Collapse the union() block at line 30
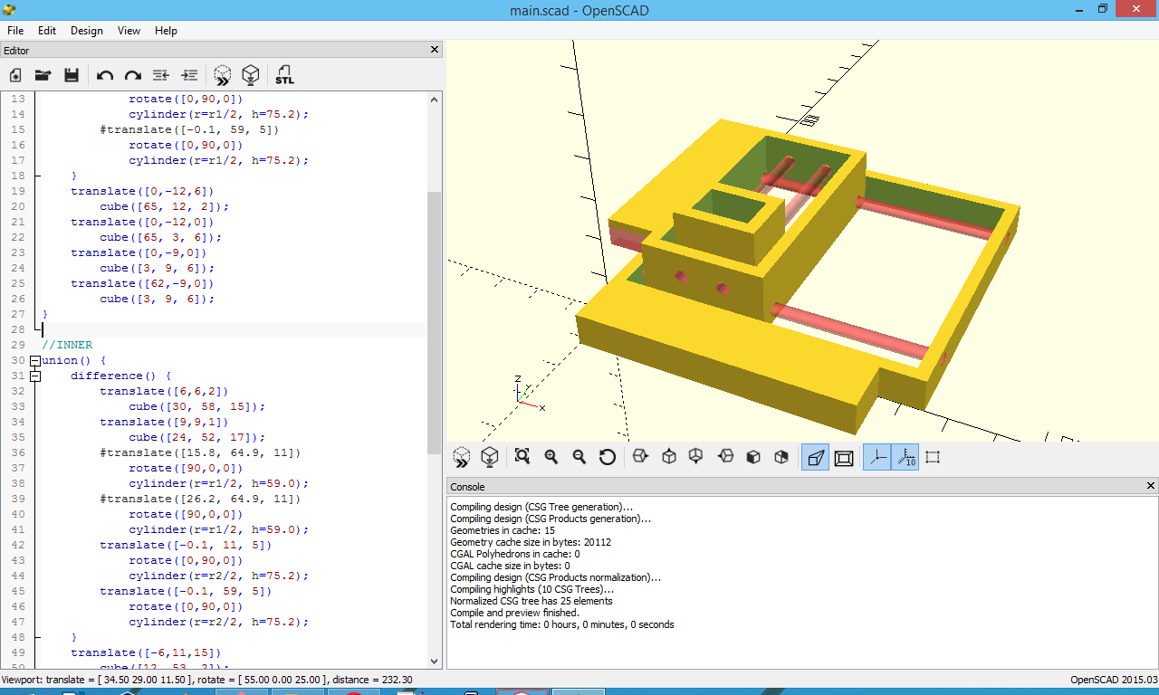1159x695 pixels. pyautogui.click(x=35, y=360)
